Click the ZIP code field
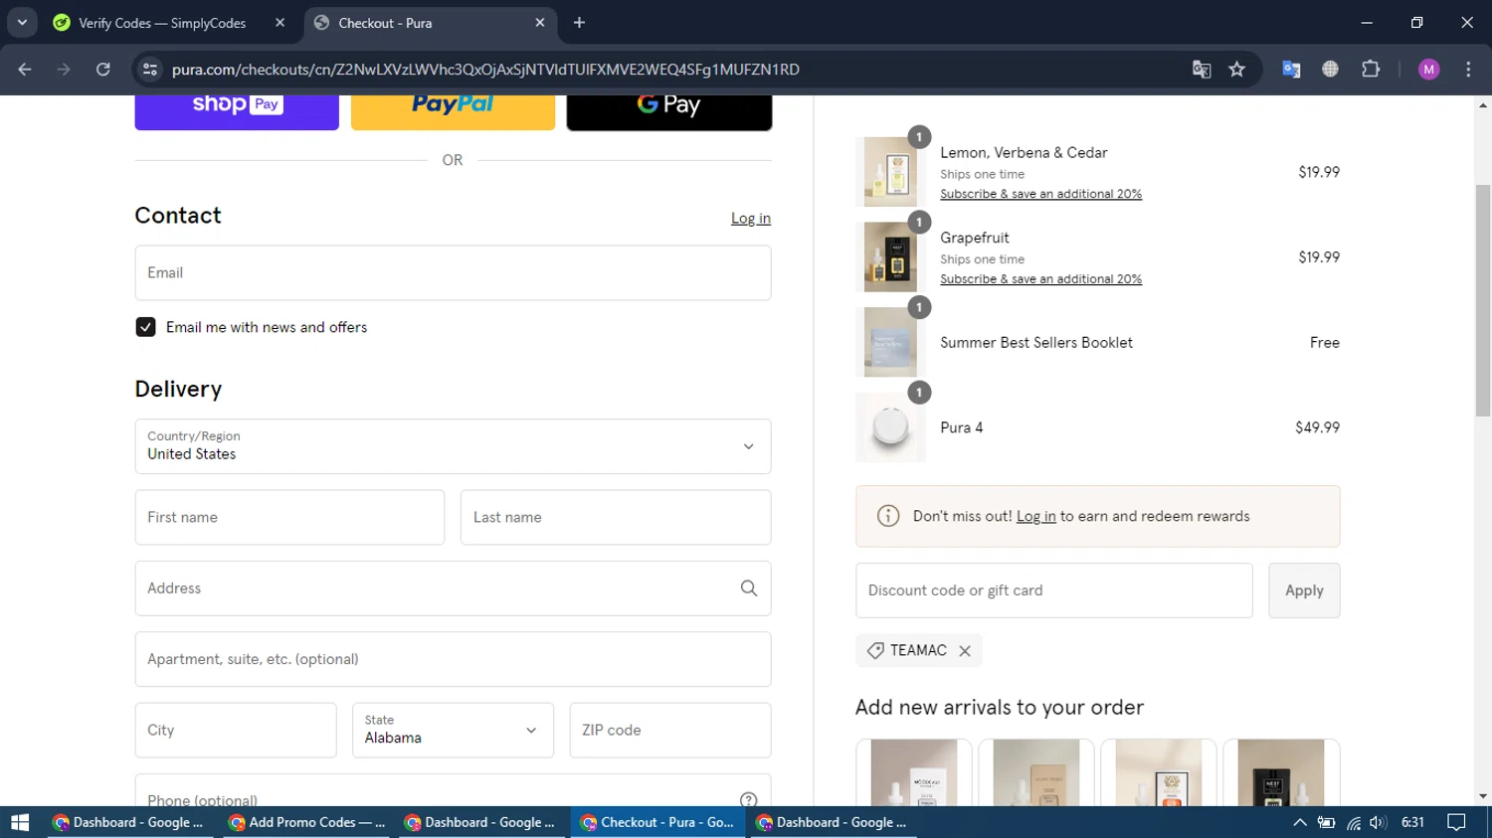Image resolution: width=1492 pixels, height=838 pixels. pos(670,730)
